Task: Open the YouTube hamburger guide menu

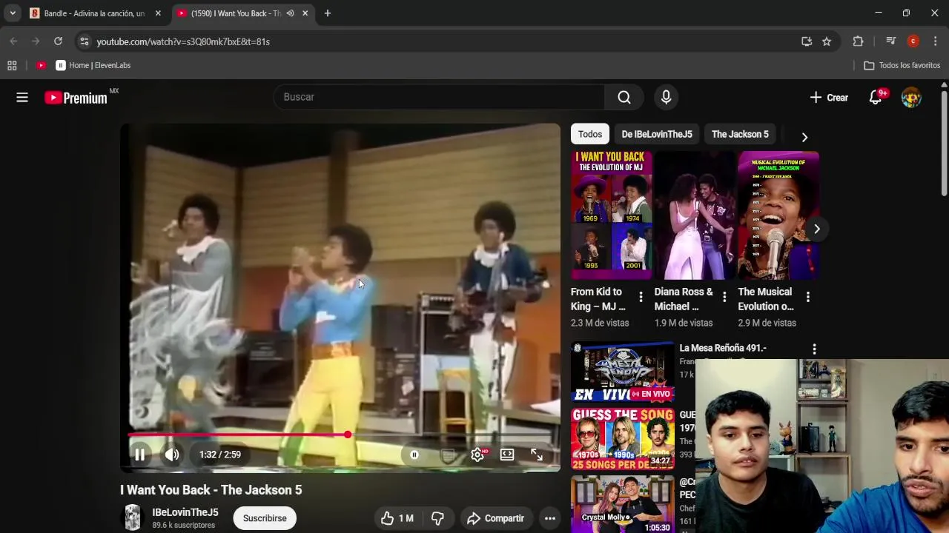Action: pyautogui.click(x=22, y=97)
